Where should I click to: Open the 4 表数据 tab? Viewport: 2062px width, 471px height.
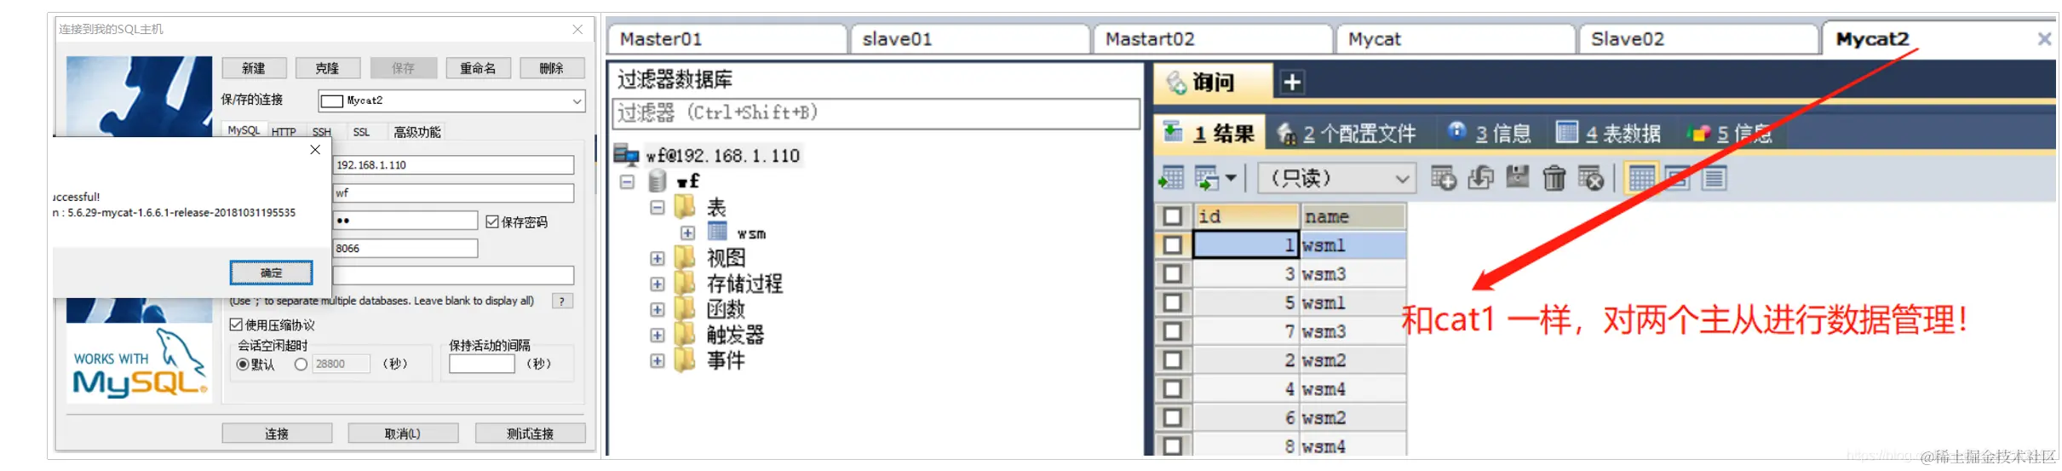pos(1608,133)
